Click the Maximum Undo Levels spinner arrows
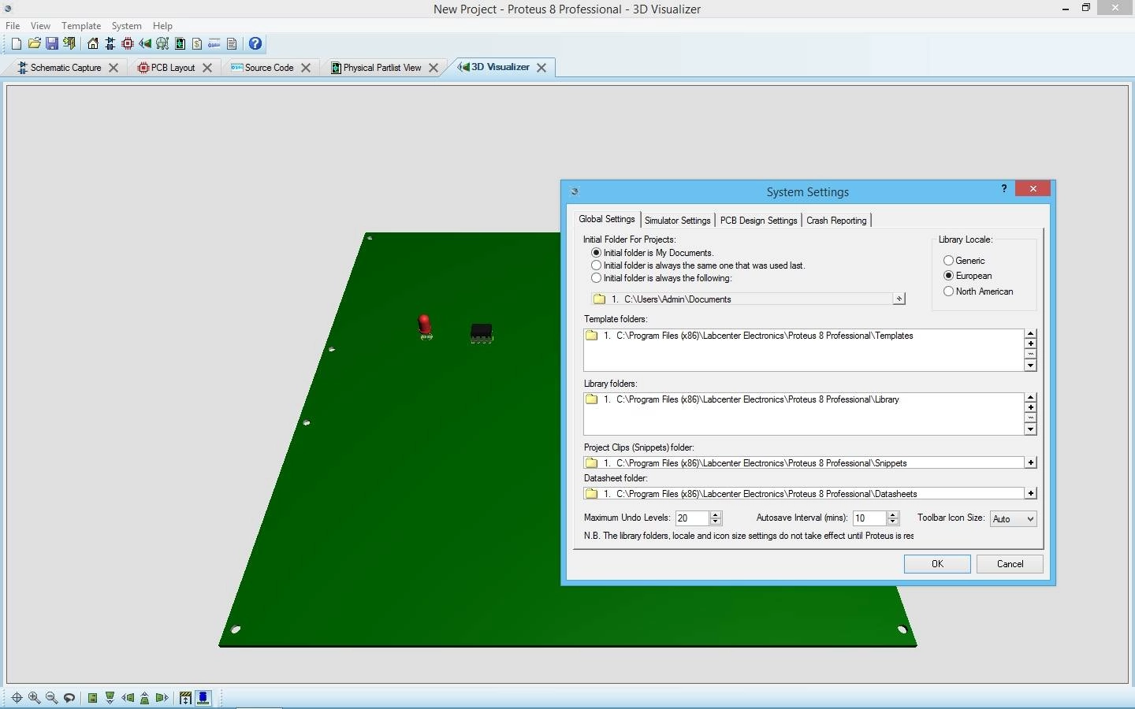The width and height of the screenshot is (1135, 709). 716,518
